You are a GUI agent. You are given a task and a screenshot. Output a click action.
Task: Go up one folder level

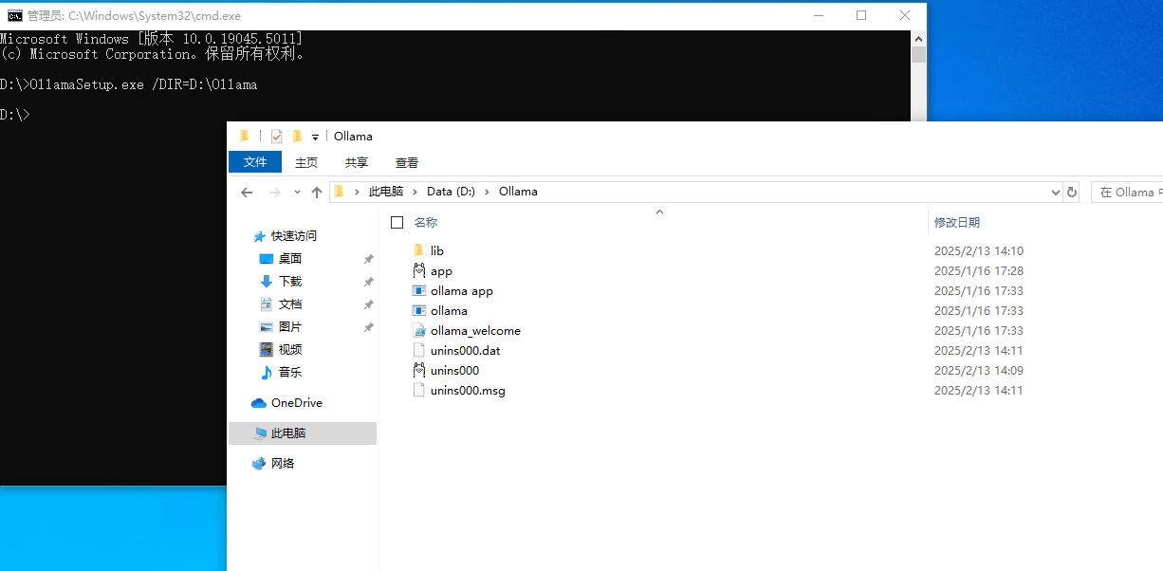pos(317,192)
